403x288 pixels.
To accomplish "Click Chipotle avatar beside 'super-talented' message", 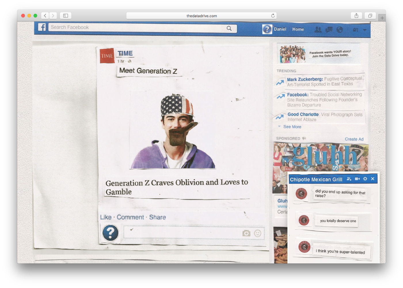I will [304, 247].
